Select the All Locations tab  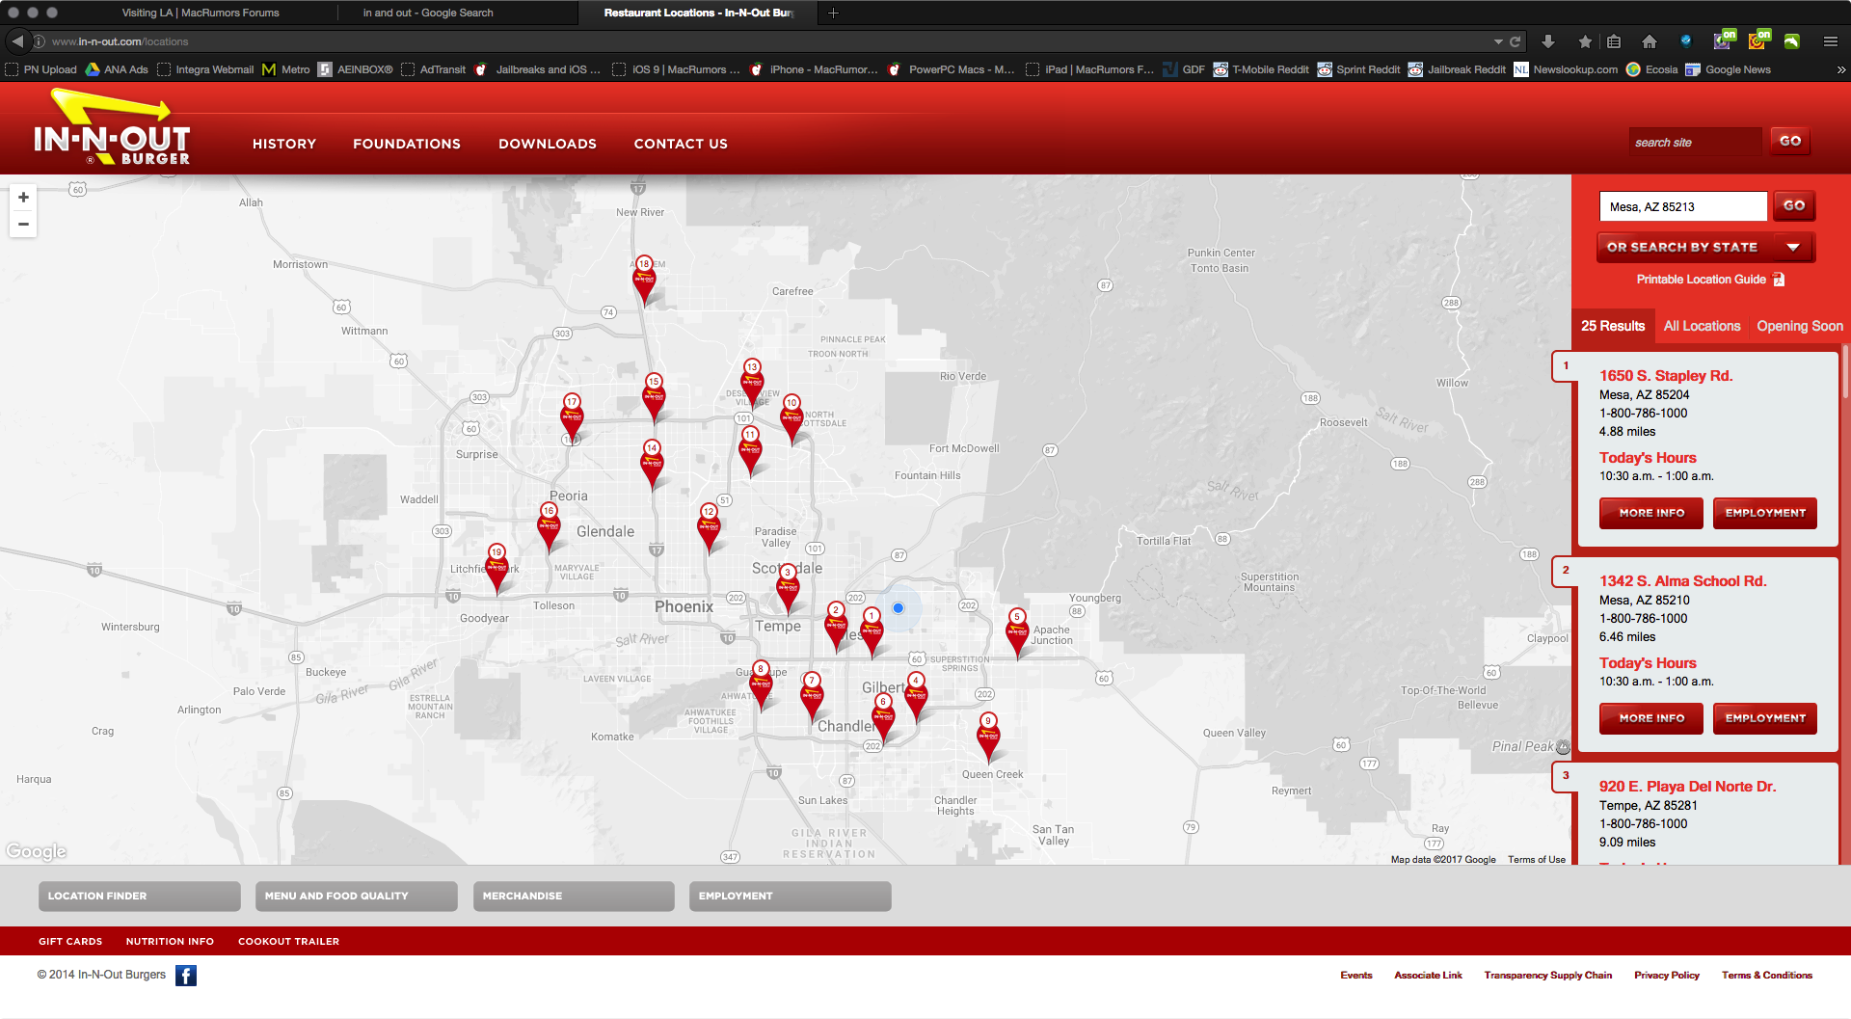click(x=1703, y=326)
